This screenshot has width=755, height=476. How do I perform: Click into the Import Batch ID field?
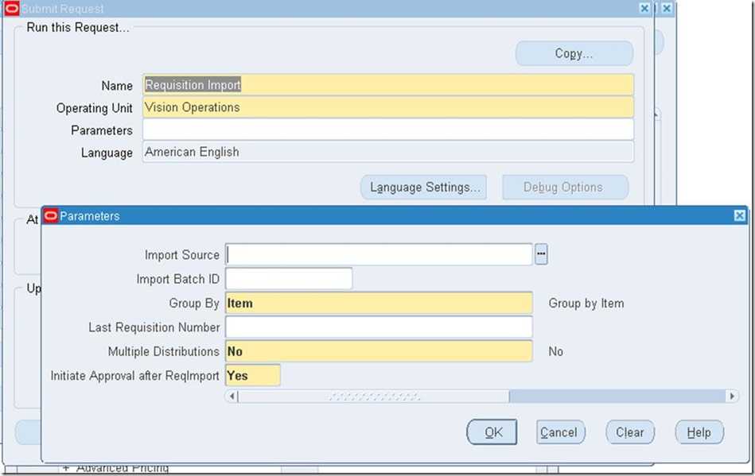(x=289, y=279)
